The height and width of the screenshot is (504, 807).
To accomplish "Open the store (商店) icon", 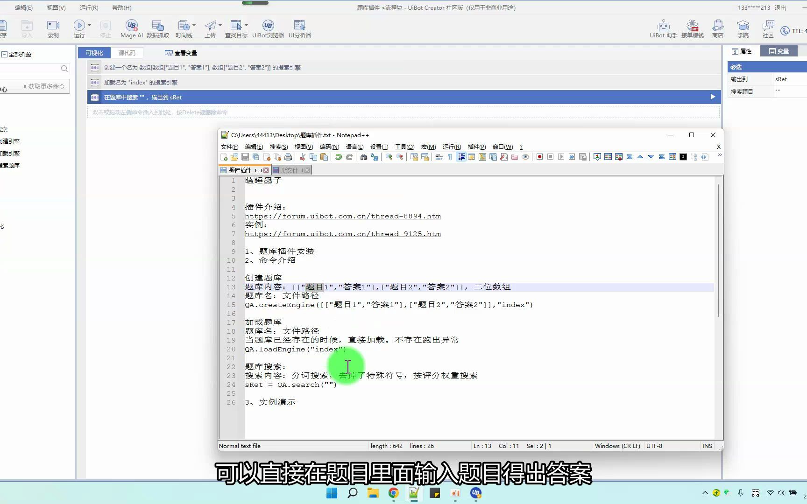I will click(x=718, y=29).
